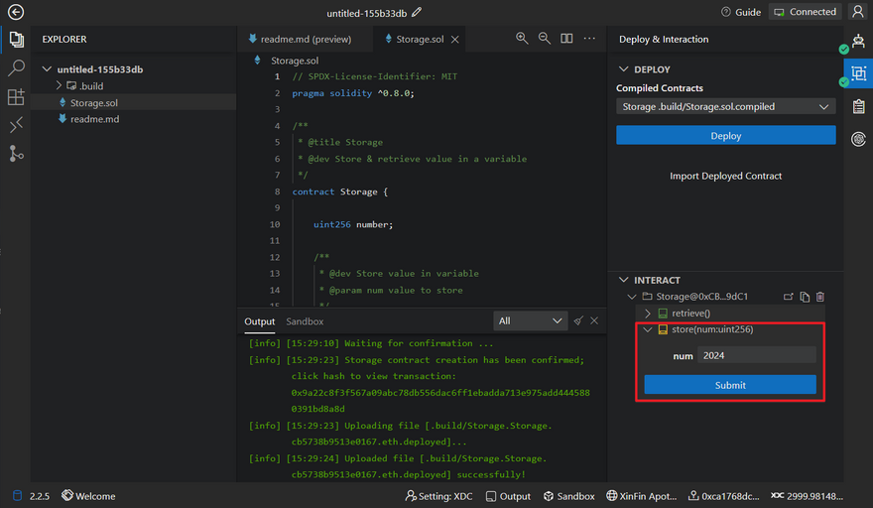Collapse the untitled-155b33db project folder
The image size is (873, 508).
click(47, 69)
